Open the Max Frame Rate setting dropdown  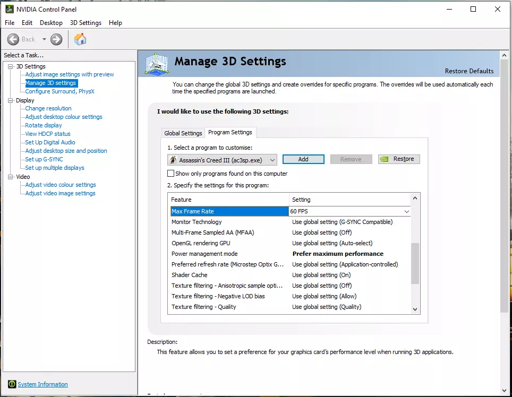point(407,211)
